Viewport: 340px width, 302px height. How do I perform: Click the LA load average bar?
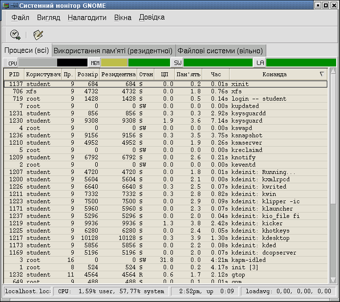point(301,63)
